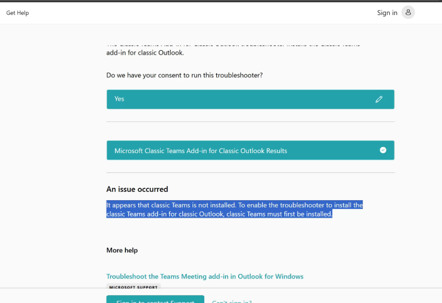Image resolution: width=442 pixels, height=303 pixels.
Task: Click the consent question text
Action: [x=184, y=75]
